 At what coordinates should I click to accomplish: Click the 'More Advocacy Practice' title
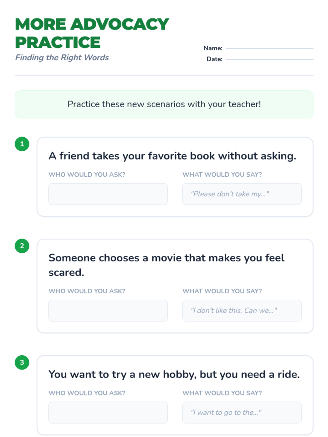click(x=92, y=33)
